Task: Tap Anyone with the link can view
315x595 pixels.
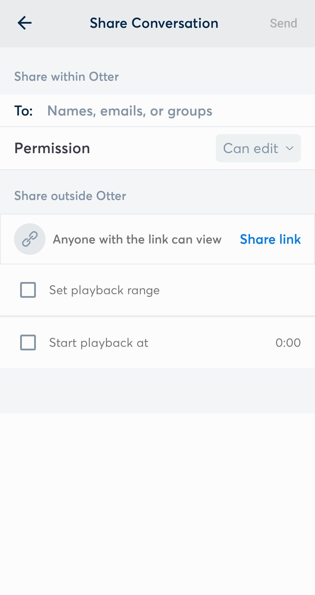Action: coord(137,239)
